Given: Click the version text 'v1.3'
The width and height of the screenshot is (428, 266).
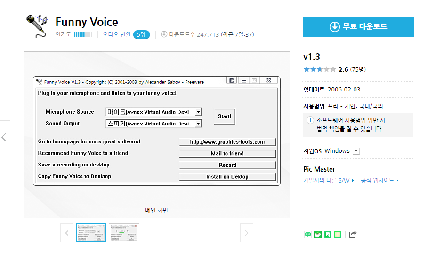Looking at the screenshot, I should tap(311, 57).
